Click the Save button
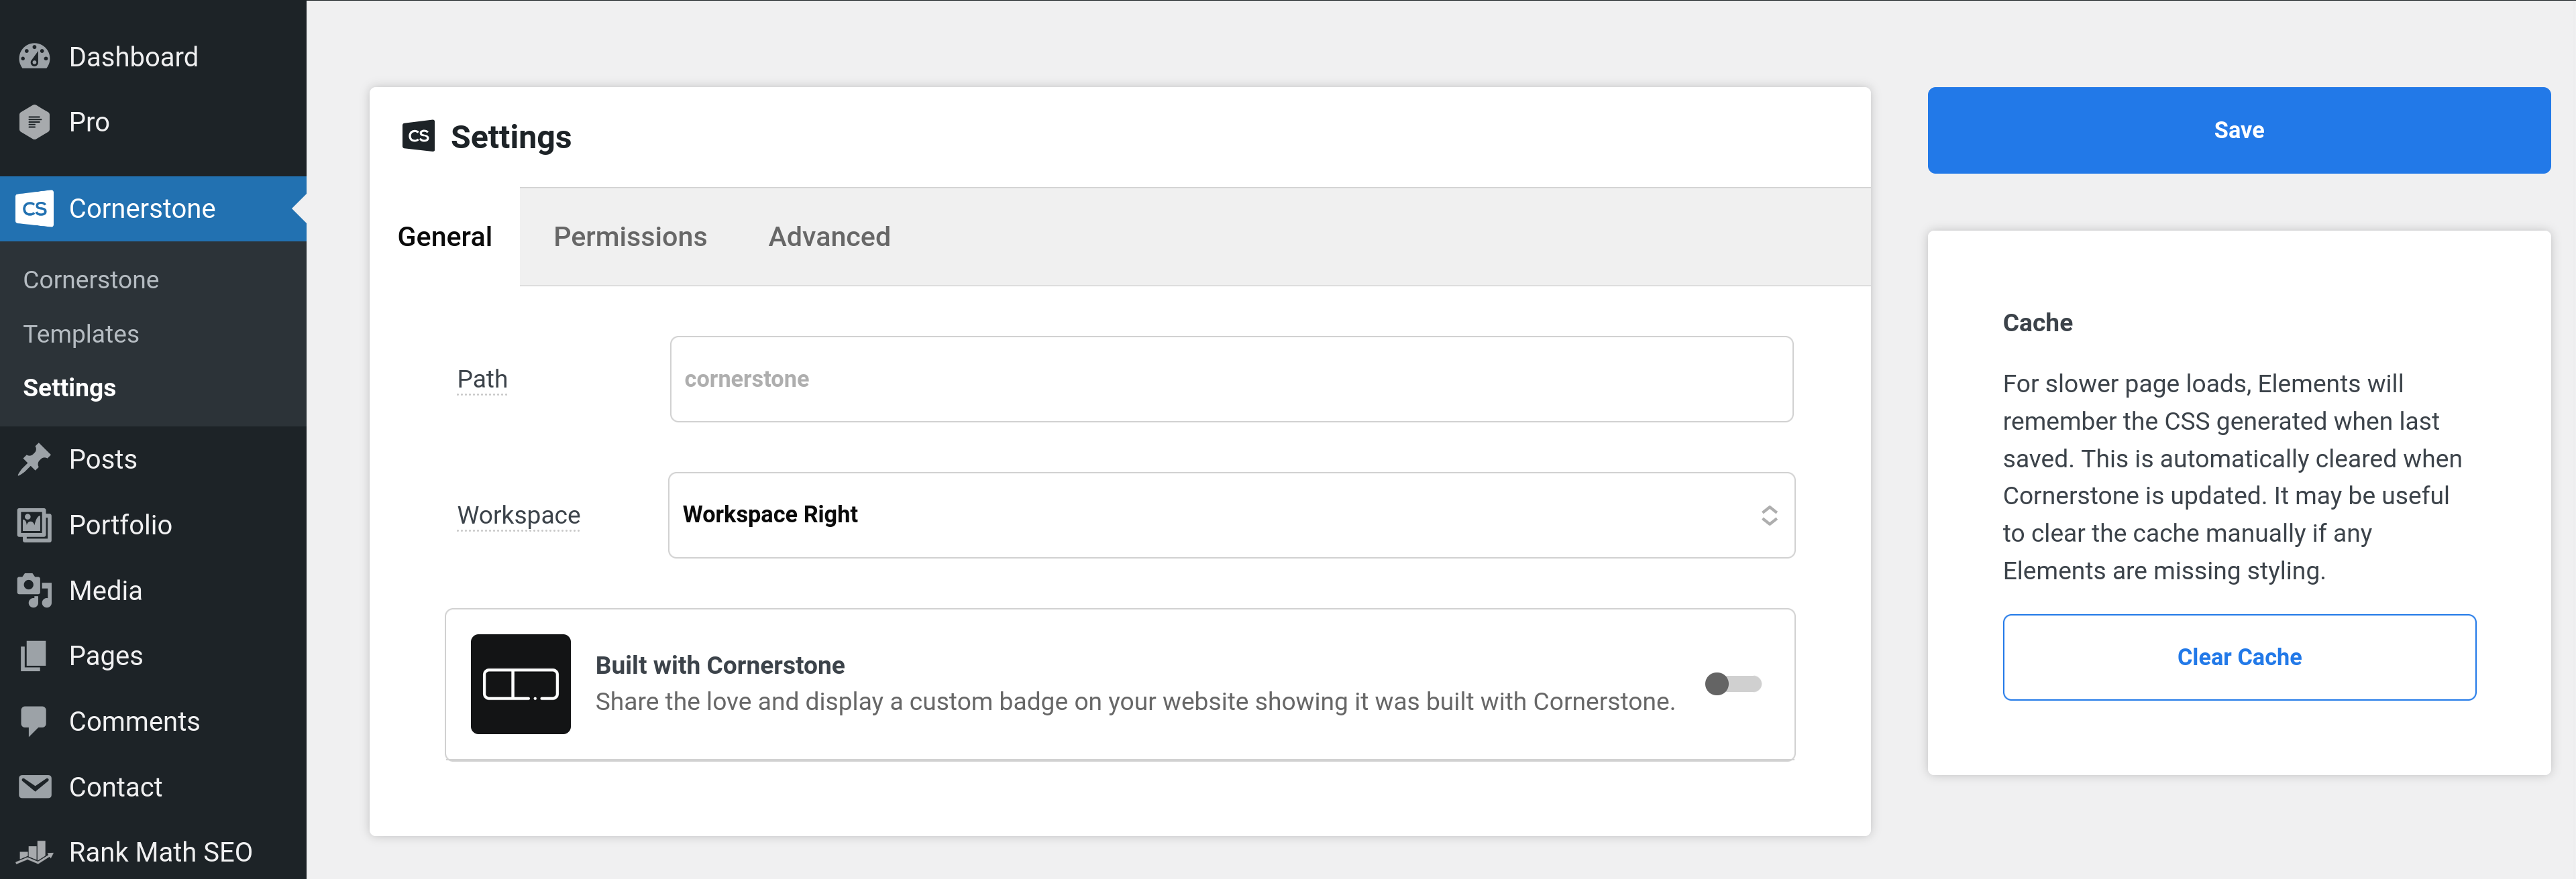Image resolution: width=2576 pixels, height=879 pixels. [2239, 129]
